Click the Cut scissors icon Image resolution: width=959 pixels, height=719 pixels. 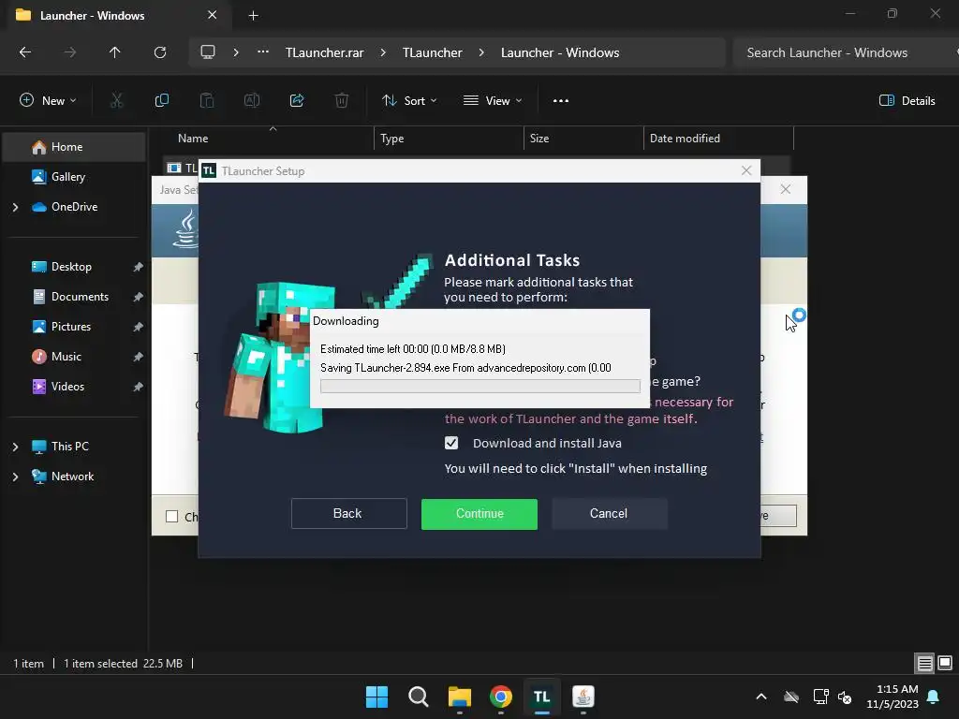(116, 101)
